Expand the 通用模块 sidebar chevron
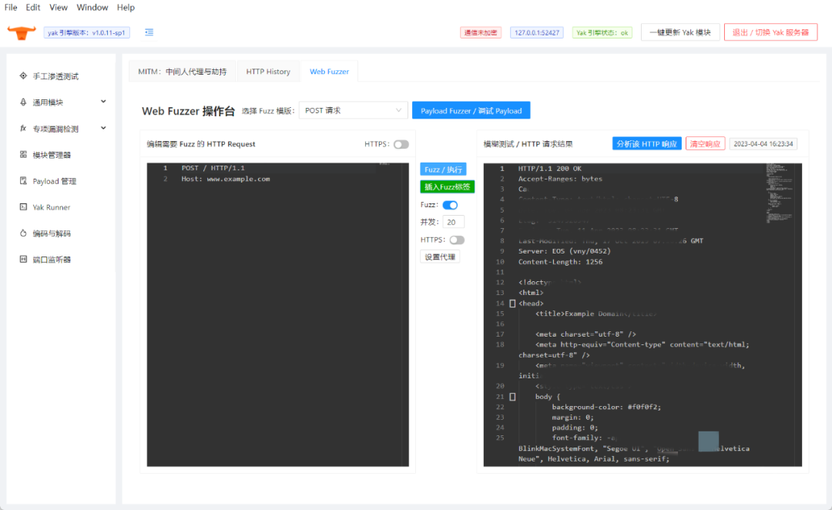 point(103,102)
